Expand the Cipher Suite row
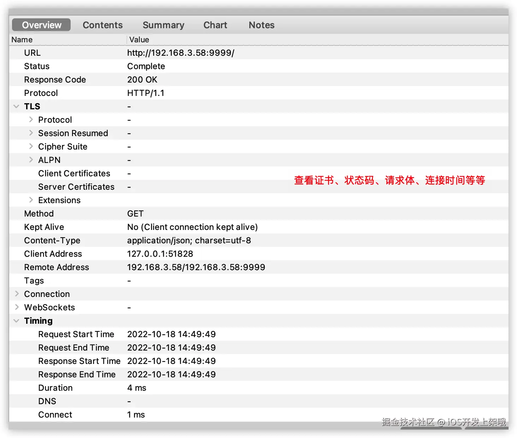The image size is (517, 438). 31,146
